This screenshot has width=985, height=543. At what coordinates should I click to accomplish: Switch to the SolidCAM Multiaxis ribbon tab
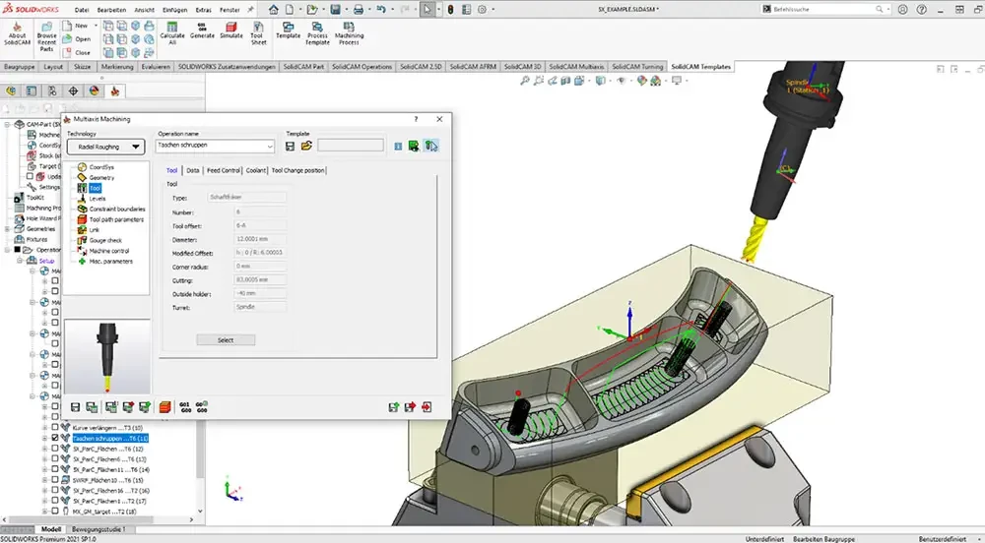click(576, 67)
